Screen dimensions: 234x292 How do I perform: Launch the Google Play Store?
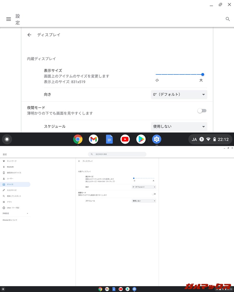pyautogui.click(x=141, y=139)
